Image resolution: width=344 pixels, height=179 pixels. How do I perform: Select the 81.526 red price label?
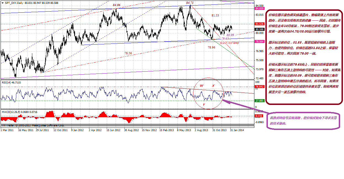coord(260,24)
